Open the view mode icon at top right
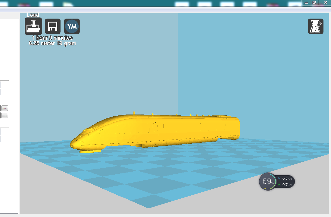This screenshot has width=331, height=217. (316, 26)
